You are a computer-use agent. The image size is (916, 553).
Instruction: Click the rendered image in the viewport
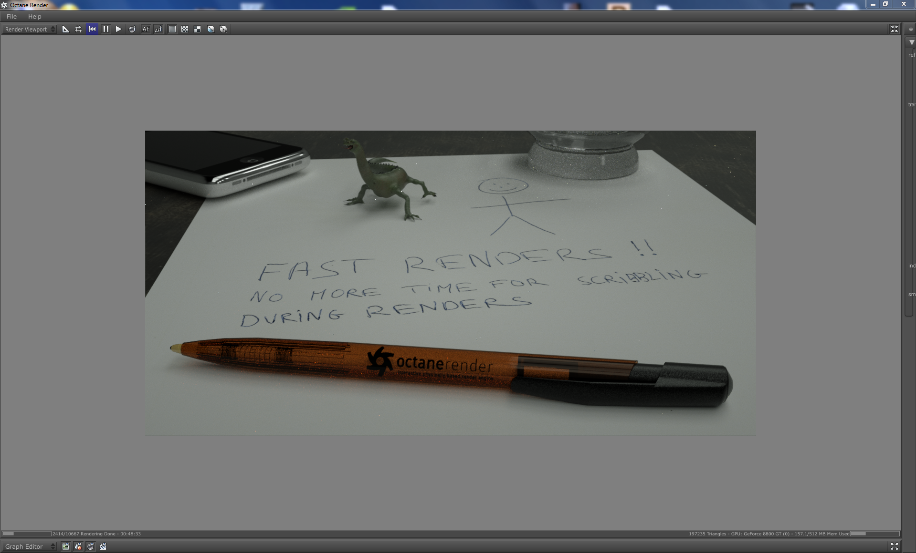pyautogui.click(x=451, y=283)
